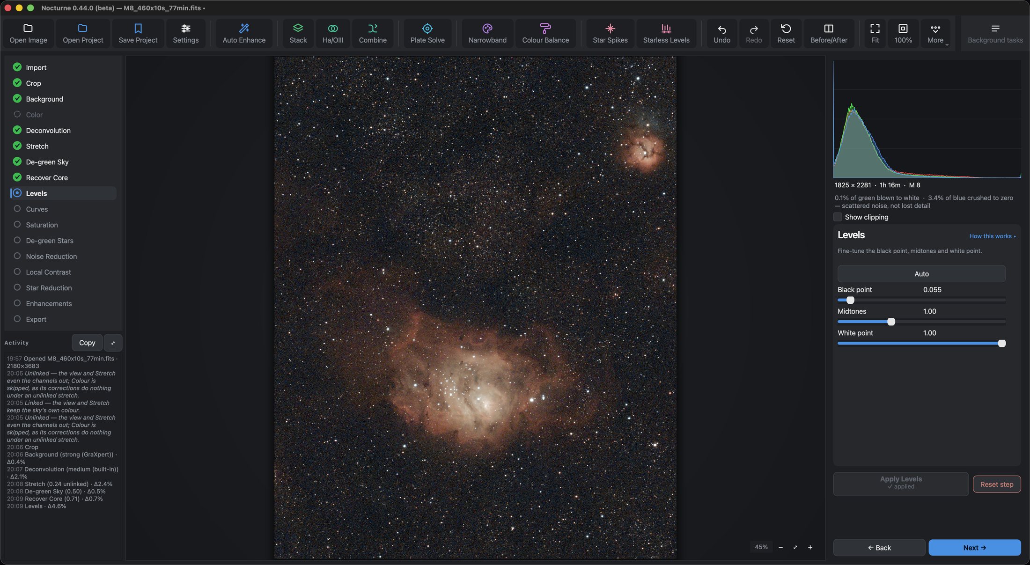Screen dimensions: 1030x565
Task: Zoom out with the minus control
Action: click(780, 547)
